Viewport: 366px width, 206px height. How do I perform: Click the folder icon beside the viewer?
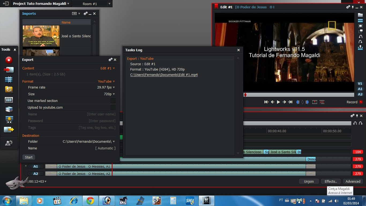pyautogui.click(x=360, y=15)
